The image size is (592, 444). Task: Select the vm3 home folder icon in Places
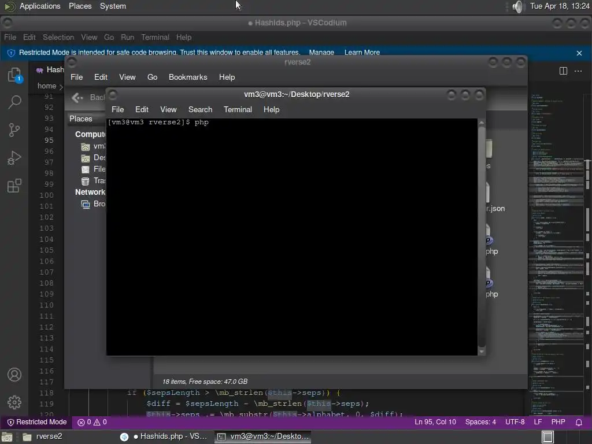[86, 146]
